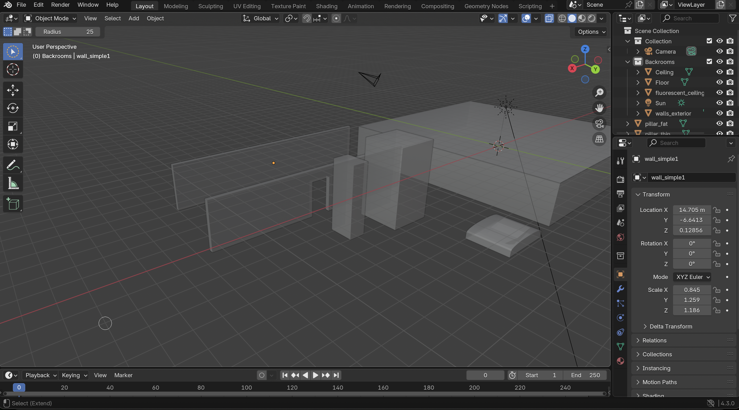Switch to the Shading workspace tab

pyautogui.click(x=326, y=6)
